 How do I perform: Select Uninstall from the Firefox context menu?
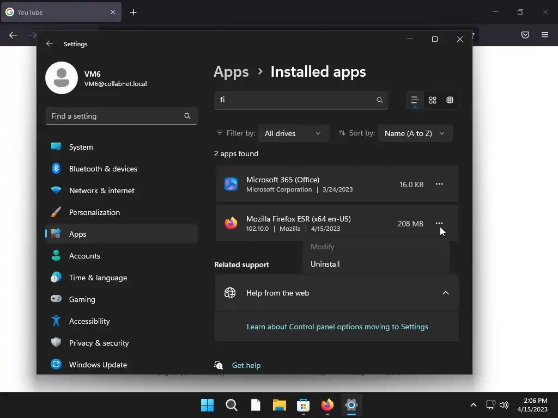click(376, 264)
